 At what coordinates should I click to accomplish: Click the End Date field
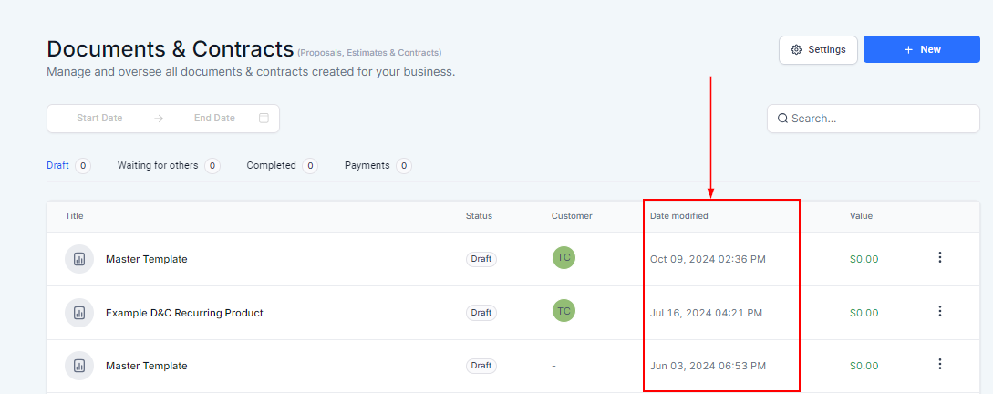(214, 118)
